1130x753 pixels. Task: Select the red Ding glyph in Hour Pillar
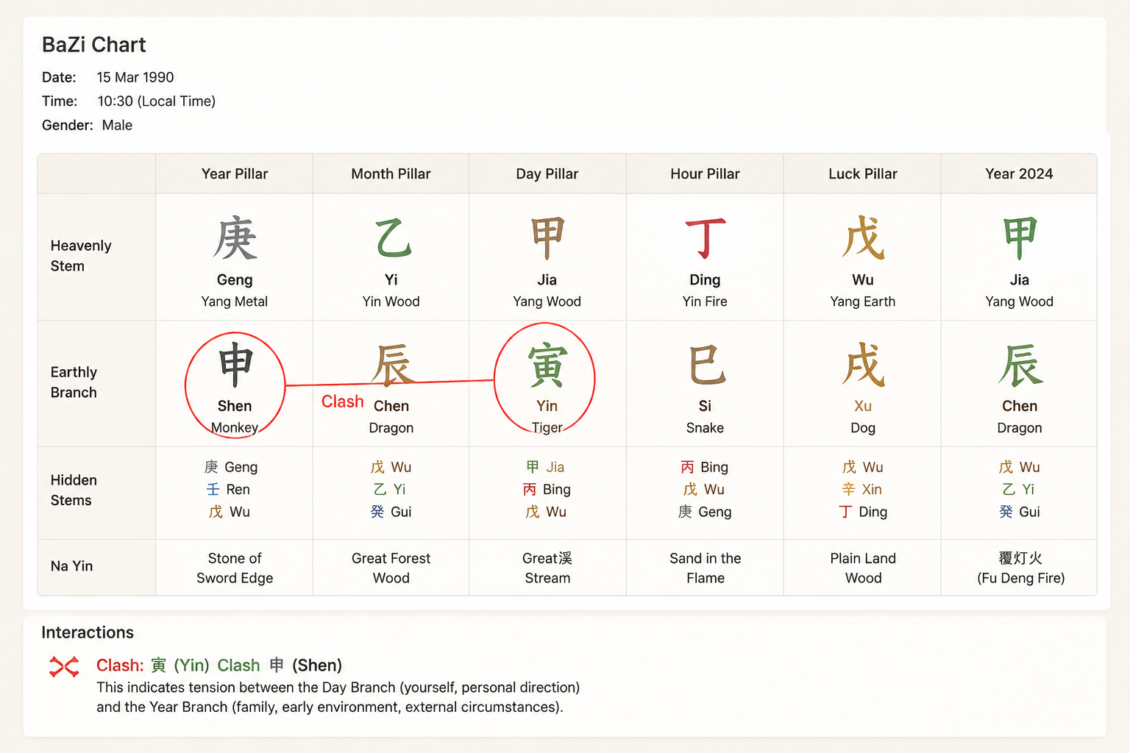point(705,238)
